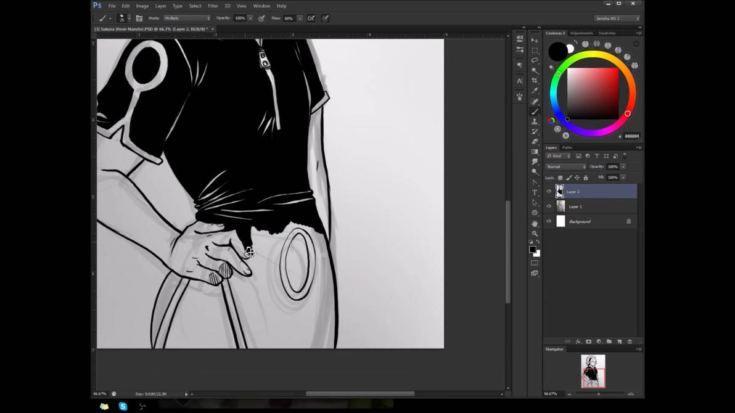Select the Zoom tool in toolbox
Screen dimensions: 735x413
[x=535, y=234]
